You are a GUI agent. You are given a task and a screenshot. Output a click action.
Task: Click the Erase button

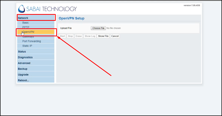79,36
